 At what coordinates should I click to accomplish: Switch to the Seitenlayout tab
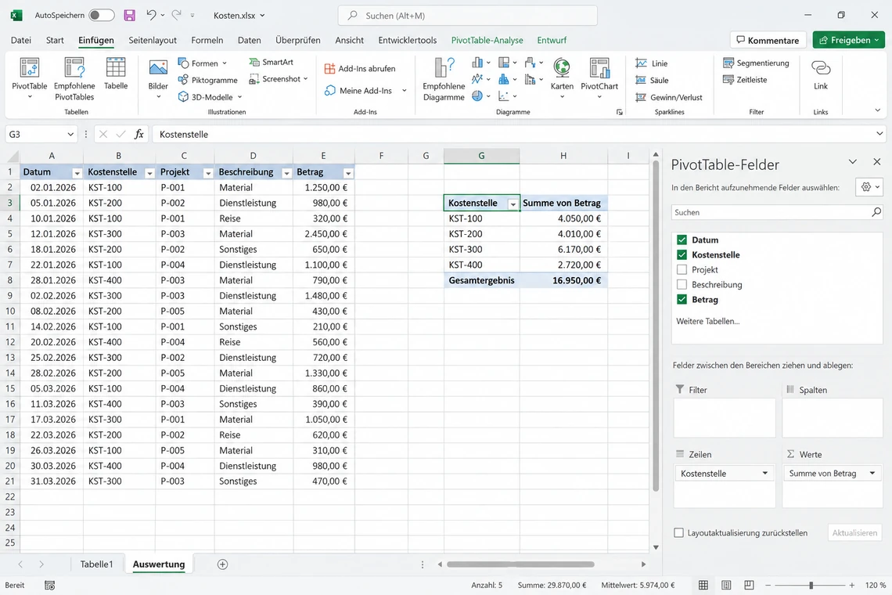pyautogui.click(x=153, y=40)
